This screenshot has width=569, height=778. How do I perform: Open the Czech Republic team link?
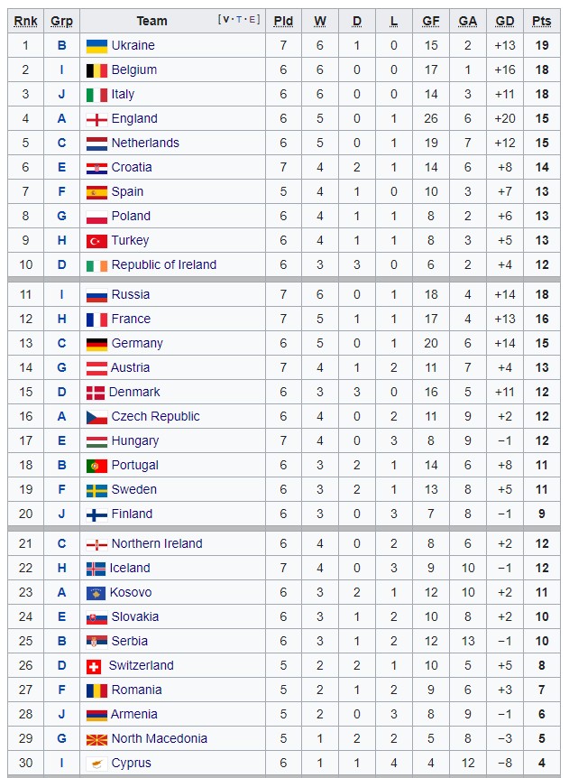pyautogui.click(x=155, y=416)
